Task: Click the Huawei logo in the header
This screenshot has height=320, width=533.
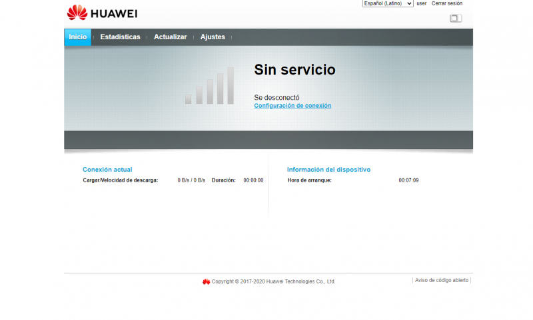Action: [102, 13]
